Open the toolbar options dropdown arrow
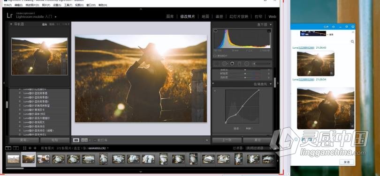This screenshot has height=176, width=380. tap(207, 140)
